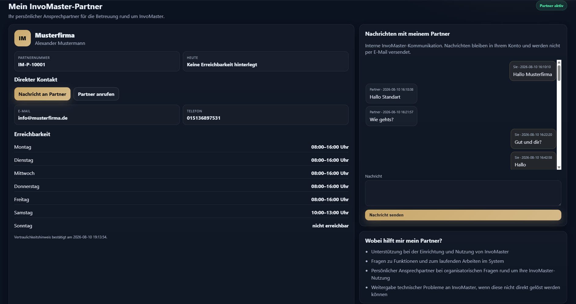Click the Direkter Kontakt section heading
This screenshot has width=576, height=304.
point(36,80)
